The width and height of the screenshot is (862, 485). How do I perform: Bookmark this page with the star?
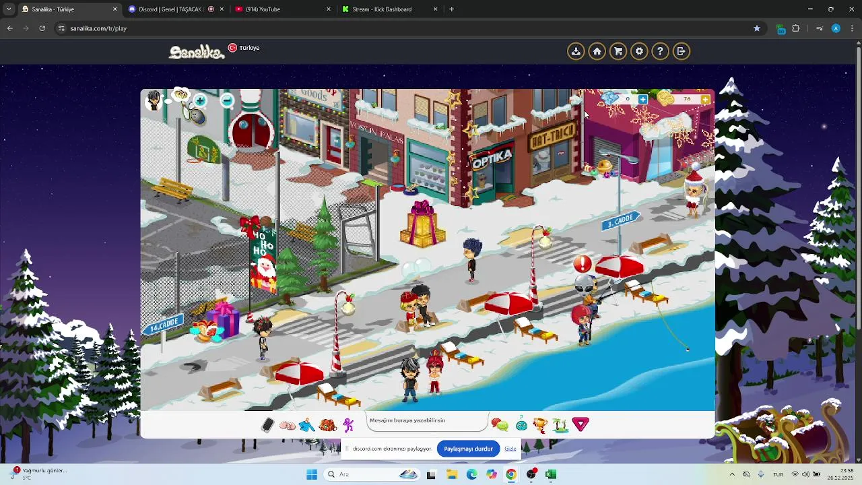[757, 28]
